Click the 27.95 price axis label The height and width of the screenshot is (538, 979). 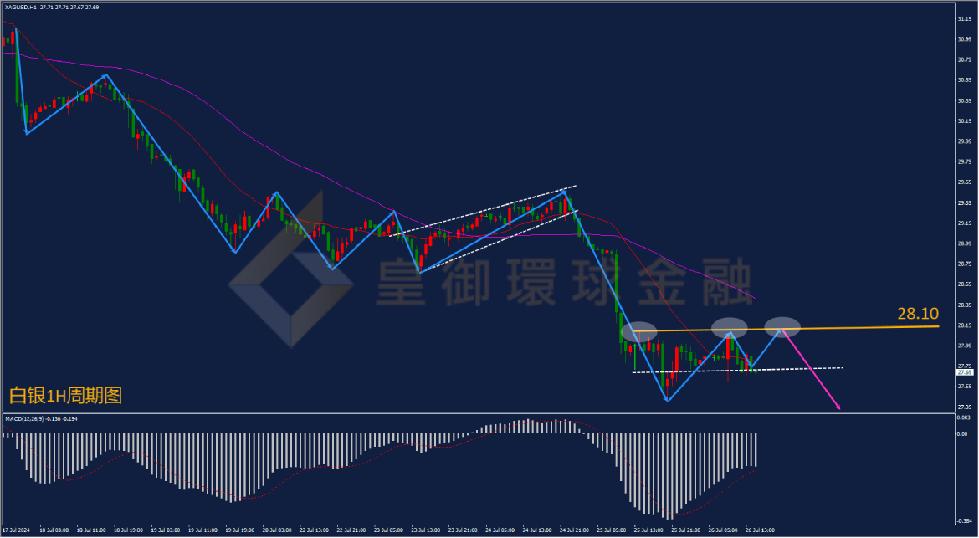point(964,346)
